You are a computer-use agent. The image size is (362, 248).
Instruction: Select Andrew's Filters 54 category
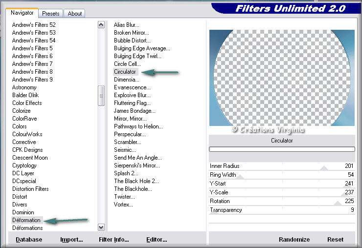pos(34,41)
